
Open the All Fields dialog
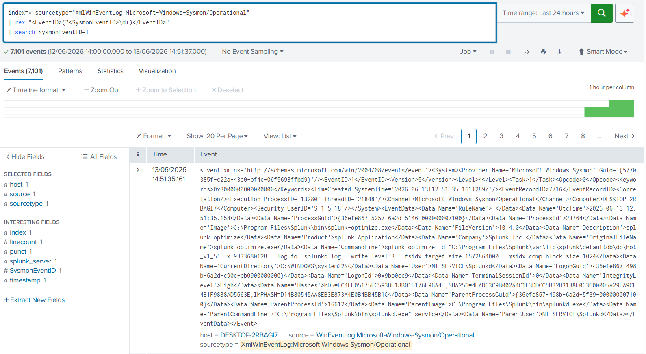point(99,157)
